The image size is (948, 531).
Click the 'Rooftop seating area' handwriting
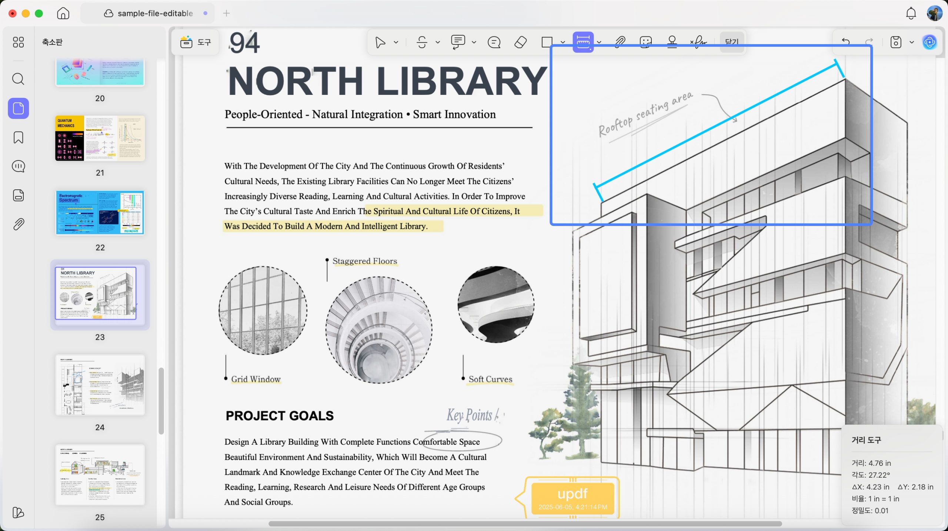click(x=645, y=115)
